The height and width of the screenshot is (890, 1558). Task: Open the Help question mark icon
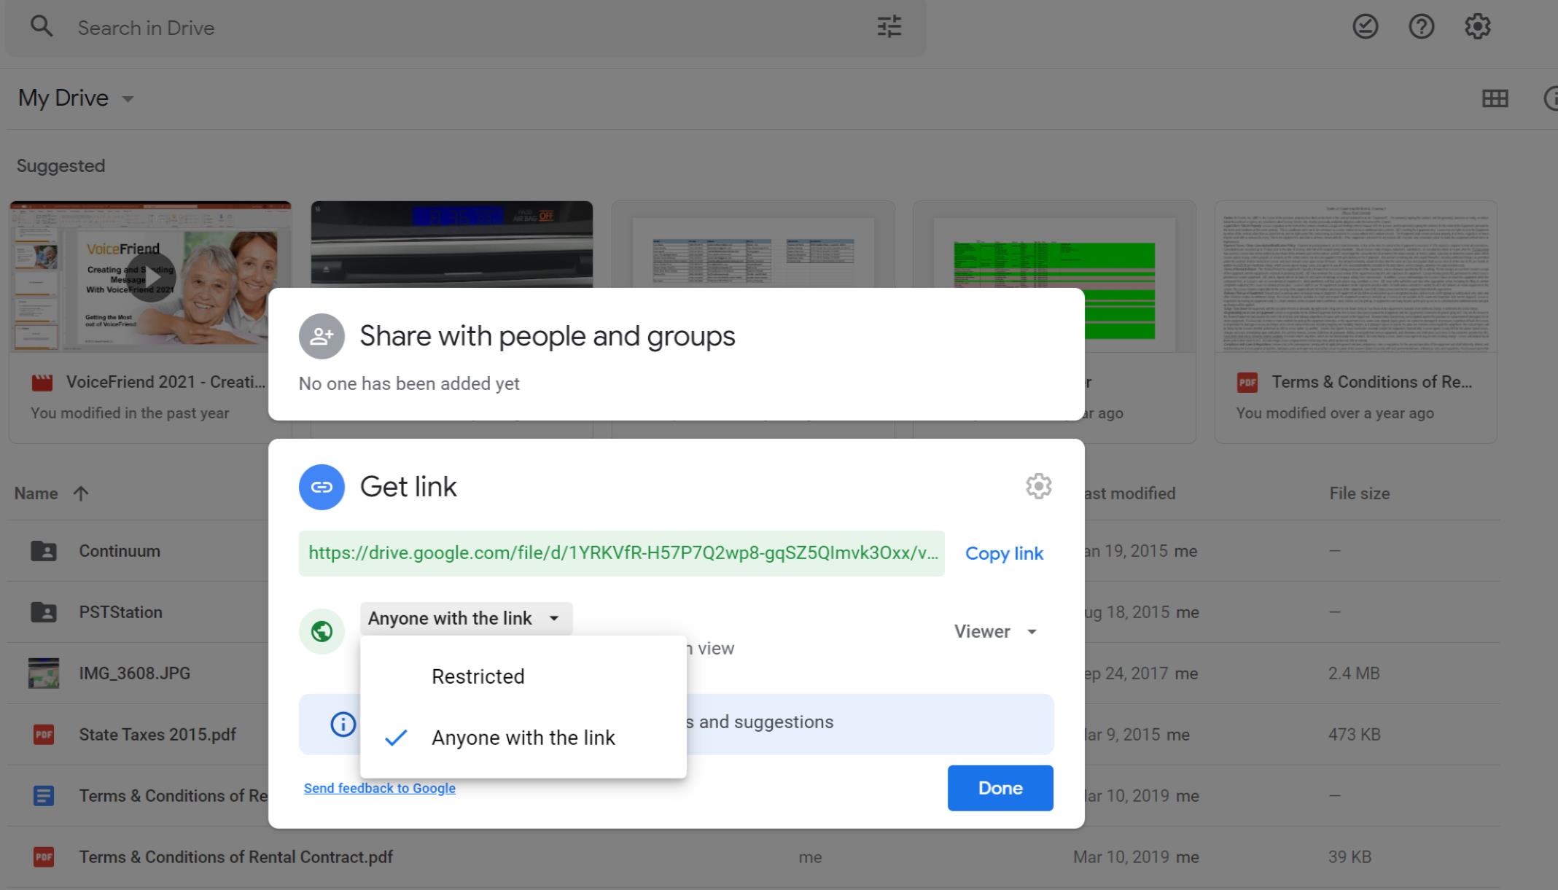1421,27
